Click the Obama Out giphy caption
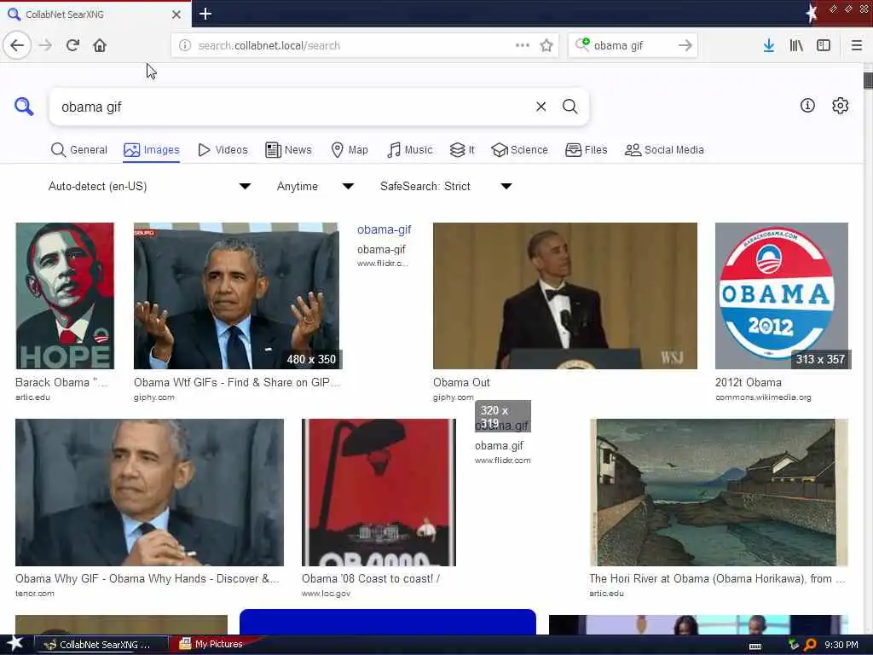 click(x=461, y=383)
